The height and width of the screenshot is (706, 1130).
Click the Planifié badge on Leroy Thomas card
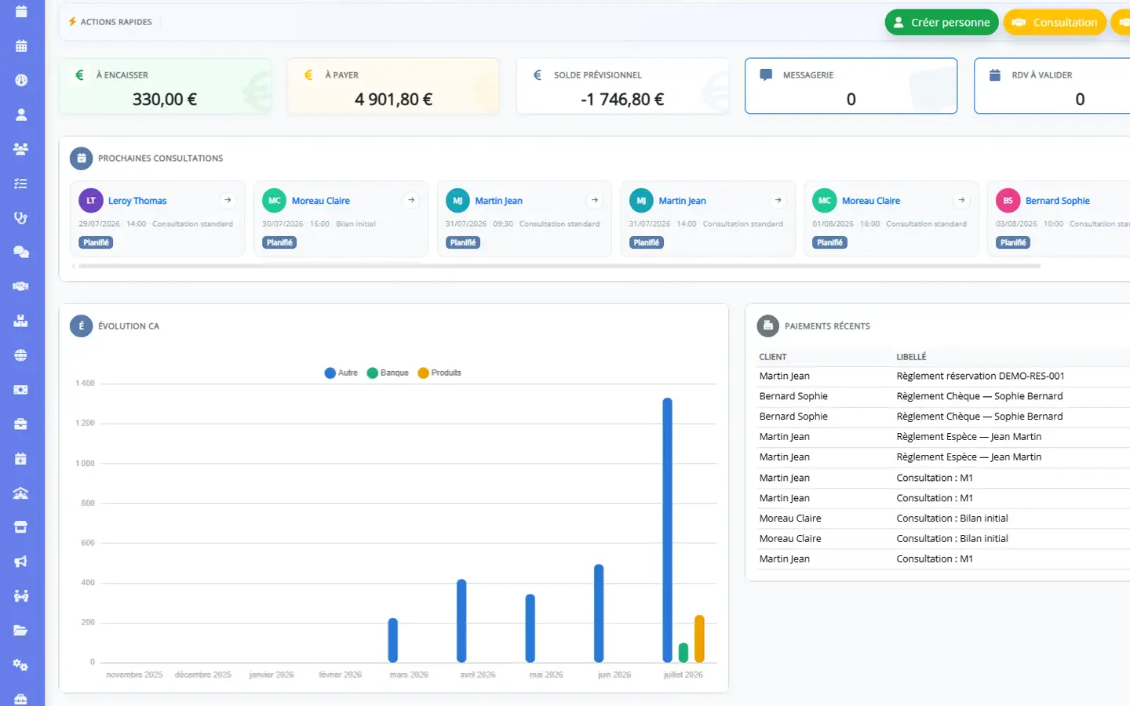click(x=97, y=242)
